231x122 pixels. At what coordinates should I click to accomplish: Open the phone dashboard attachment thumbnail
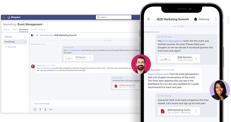pyautogui.click(x=165, y=58)
